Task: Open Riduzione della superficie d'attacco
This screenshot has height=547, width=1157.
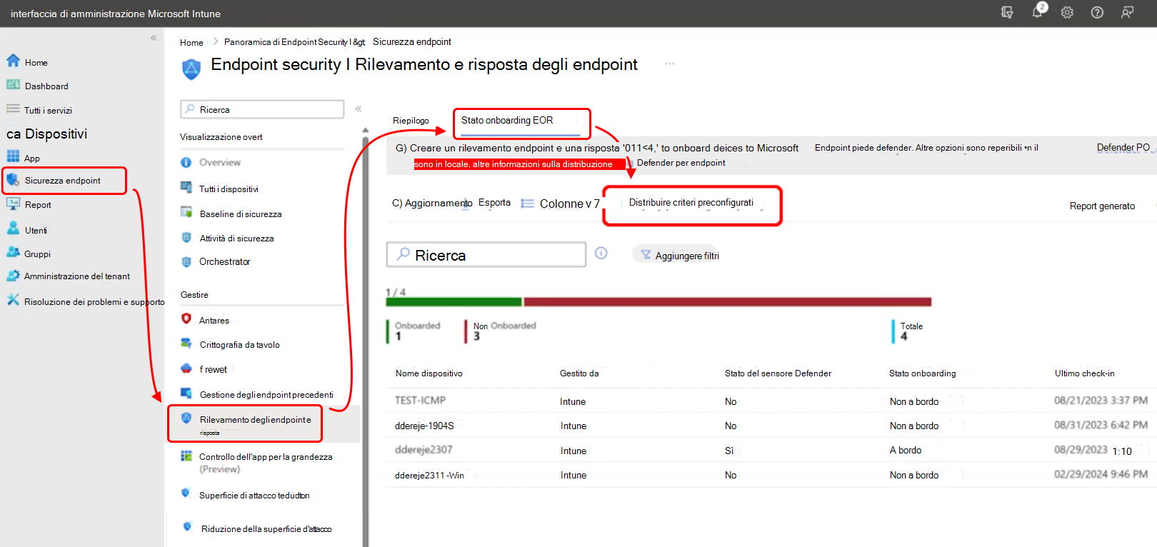Action: point(266,528)
